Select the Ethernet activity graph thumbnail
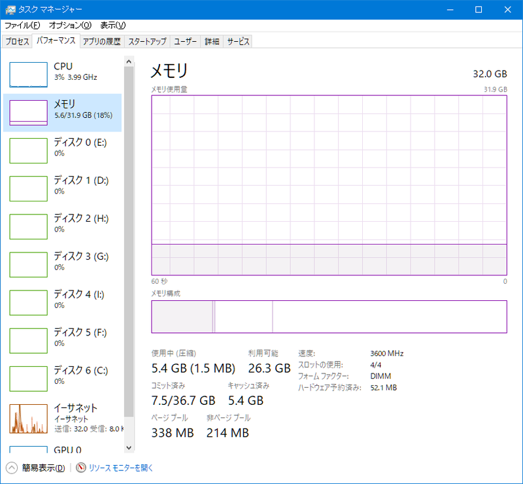 29,419
